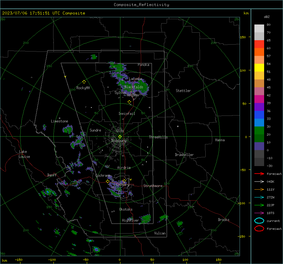Click the dBZ legend heading
The width and height of the screenshot is (283, 264).
267,17
